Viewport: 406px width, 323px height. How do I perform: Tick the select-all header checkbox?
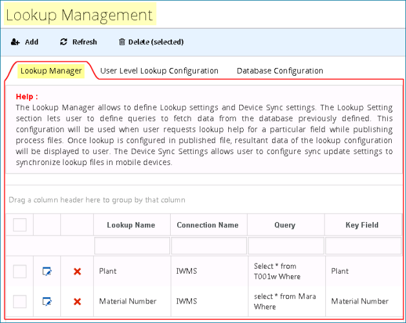click(19, 225)
